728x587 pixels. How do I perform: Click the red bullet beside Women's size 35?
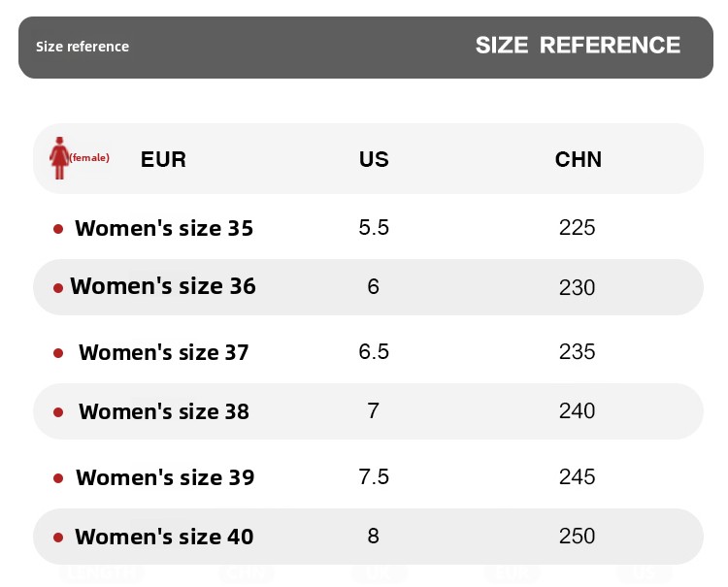58,229
